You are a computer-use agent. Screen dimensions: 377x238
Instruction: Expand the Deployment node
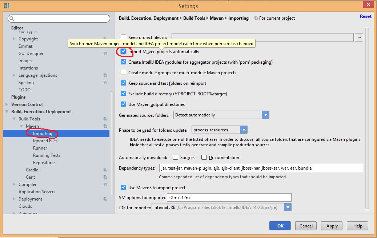(14, 199)
